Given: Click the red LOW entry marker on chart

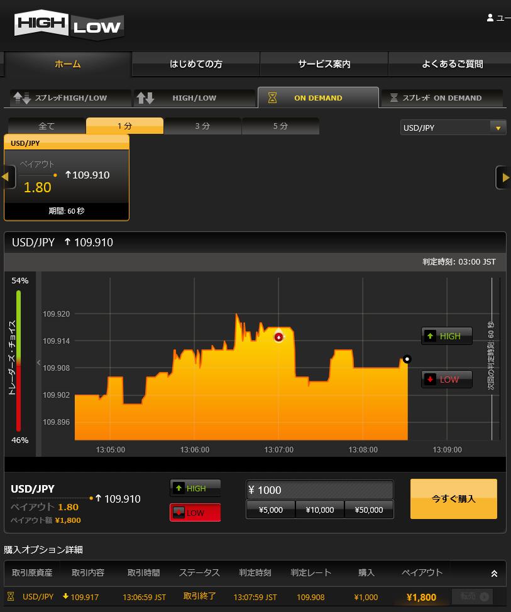Looking at the screenshot, I should pos(278,337).
